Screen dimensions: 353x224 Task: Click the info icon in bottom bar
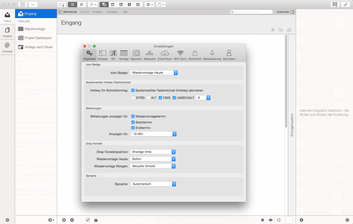(301, 220)
